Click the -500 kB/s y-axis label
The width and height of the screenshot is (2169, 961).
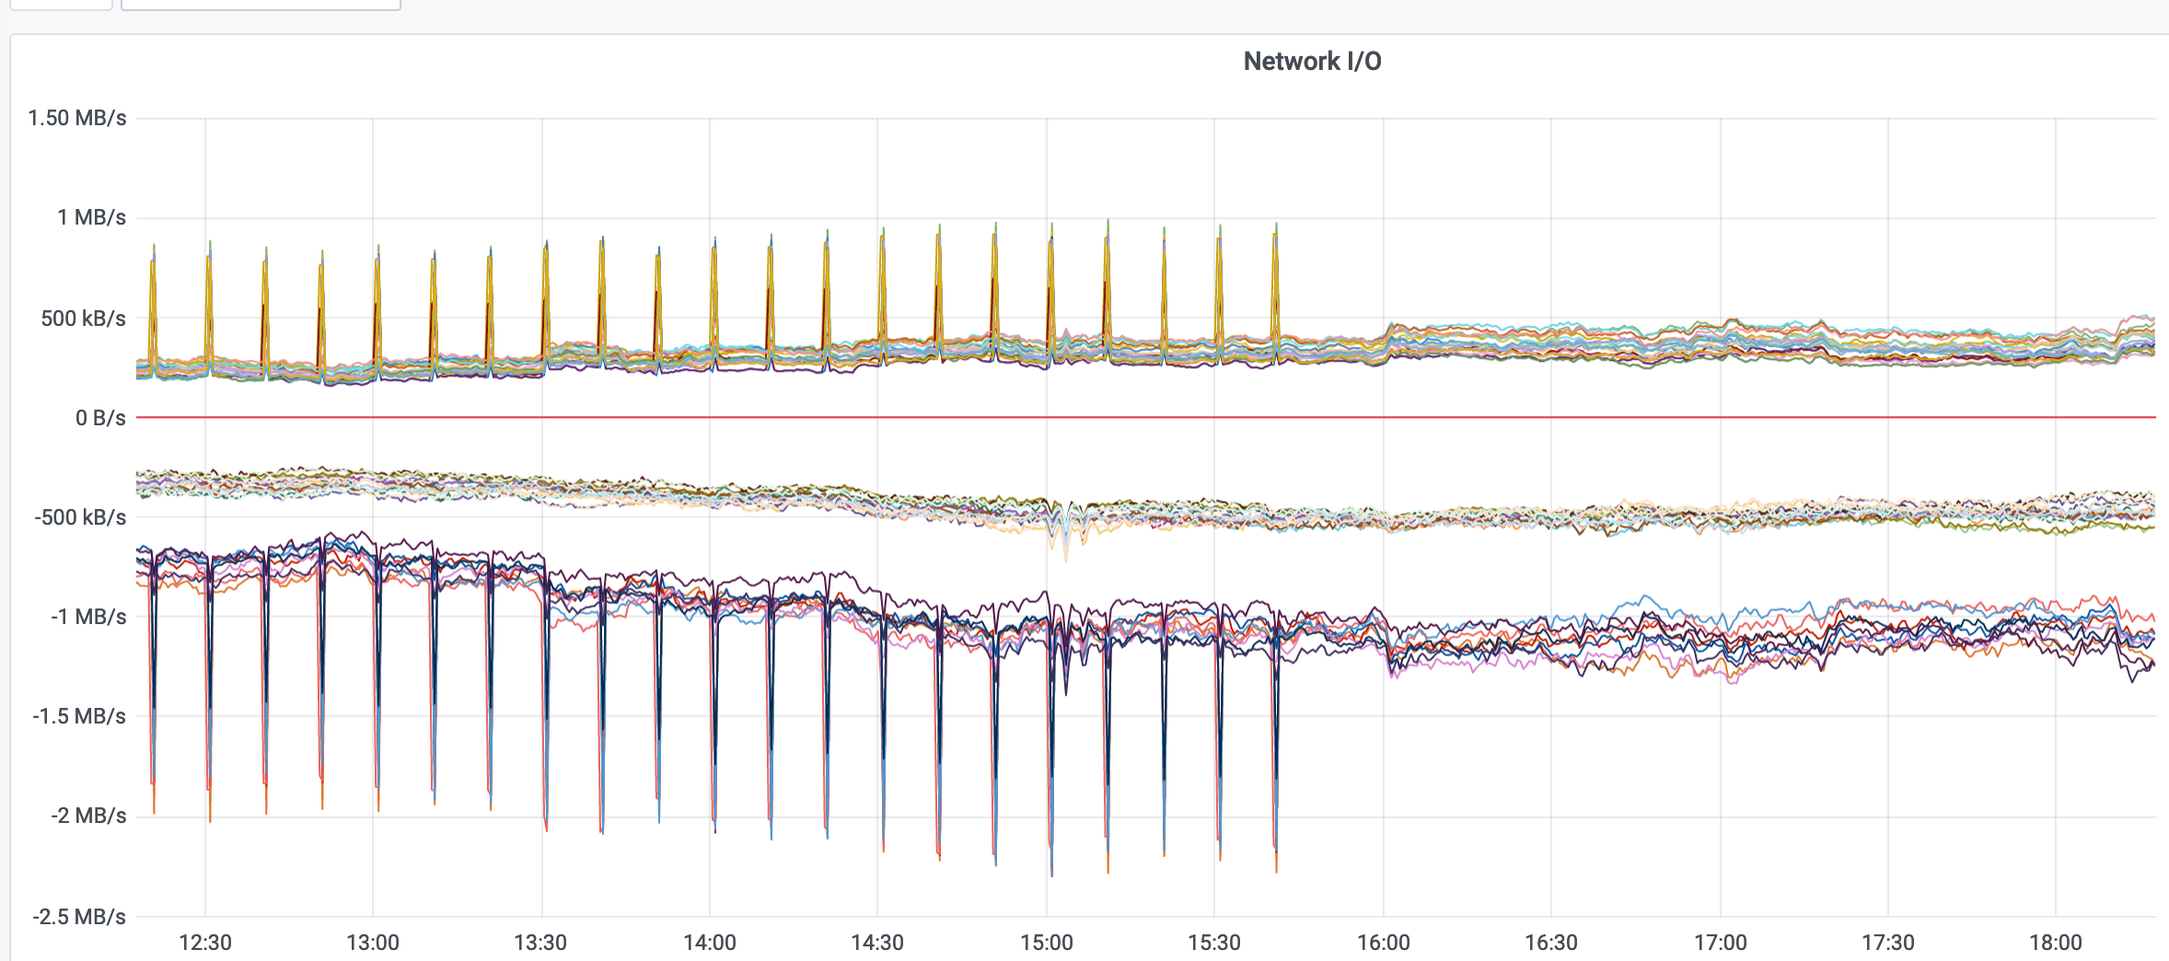click(x=80, y=517)
